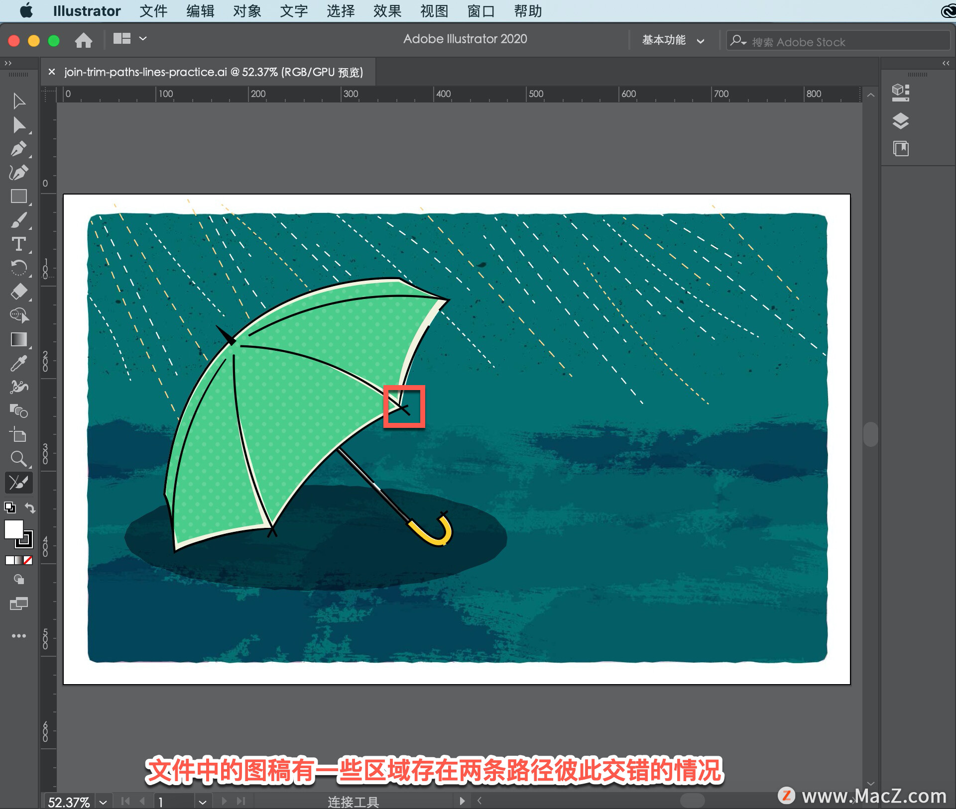The image size is (956, 809).
Task: Open artboard navigation dropdown
Action: click(x=202, y=802)
